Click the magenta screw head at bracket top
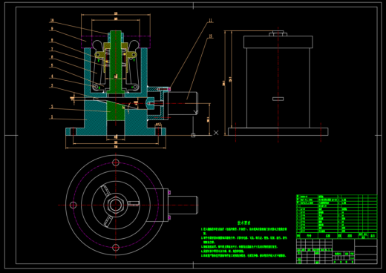This screenshot has width=386, height=273. click(169, 89)
